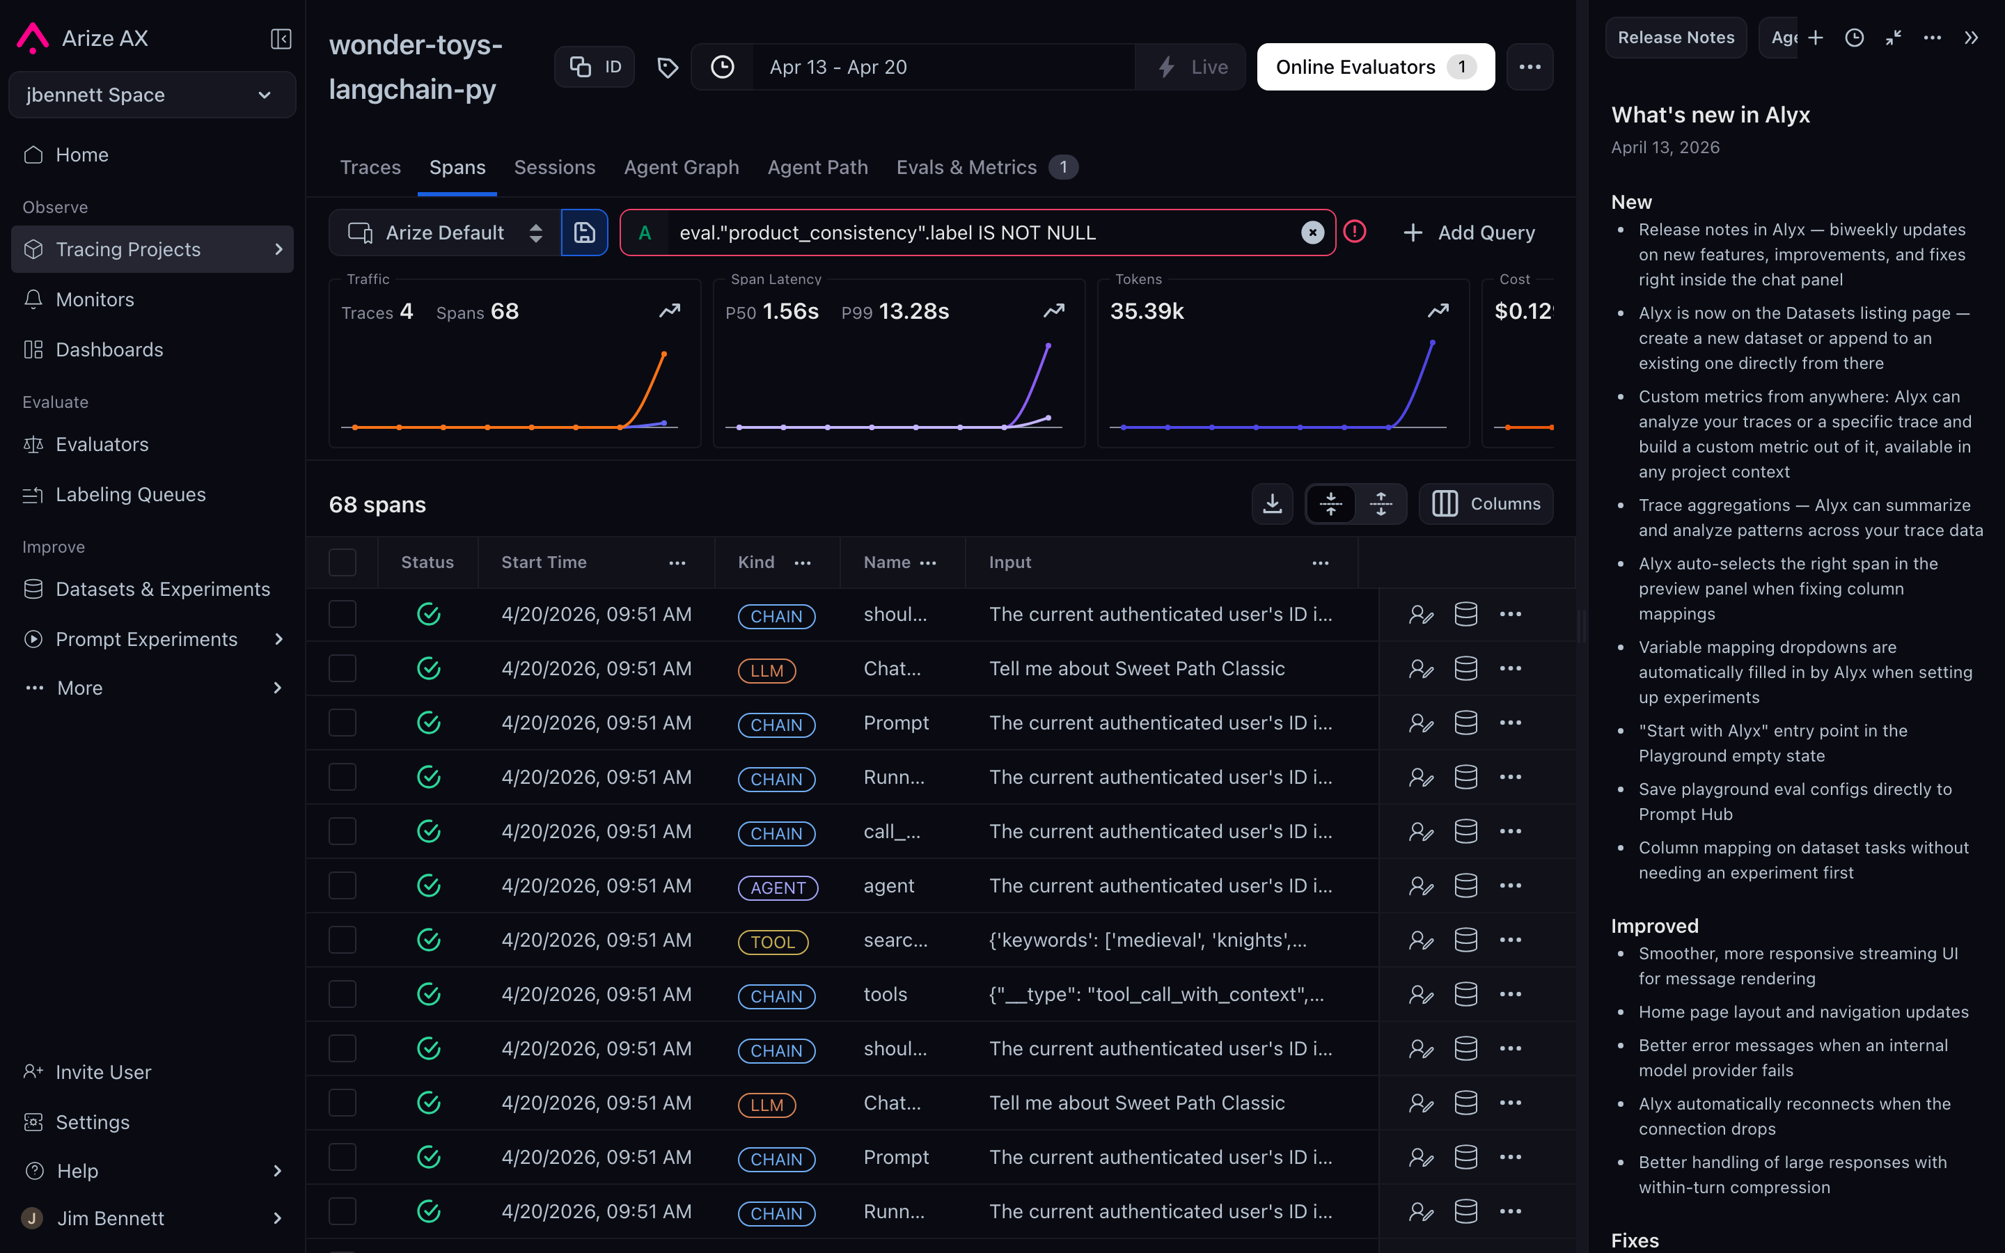Click the Status column header

427,562
